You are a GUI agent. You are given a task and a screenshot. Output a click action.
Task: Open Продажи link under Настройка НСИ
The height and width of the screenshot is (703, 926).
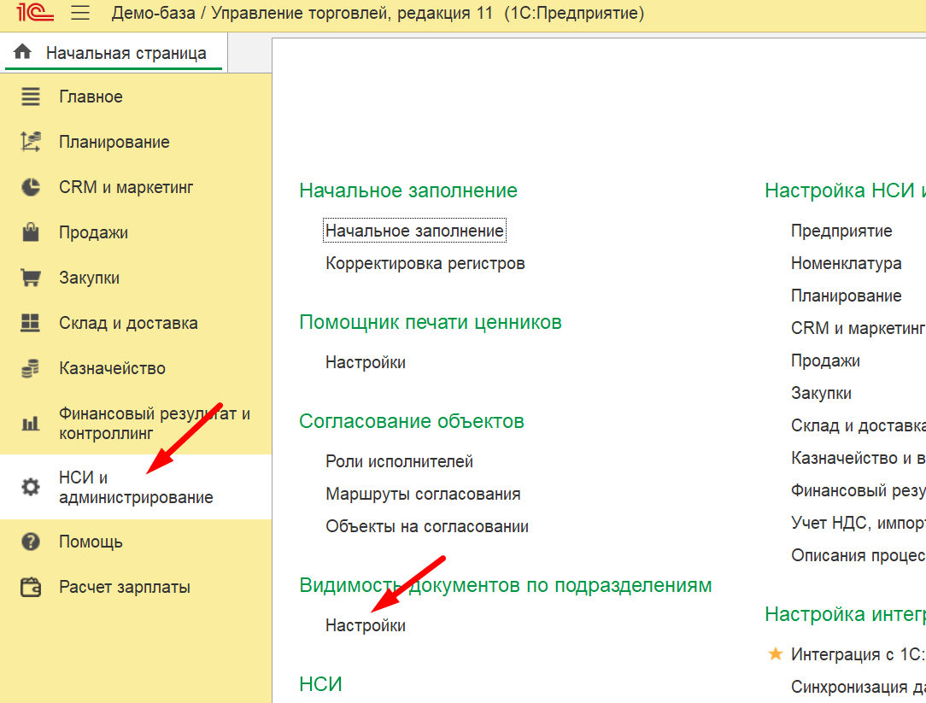coord(825,360)
